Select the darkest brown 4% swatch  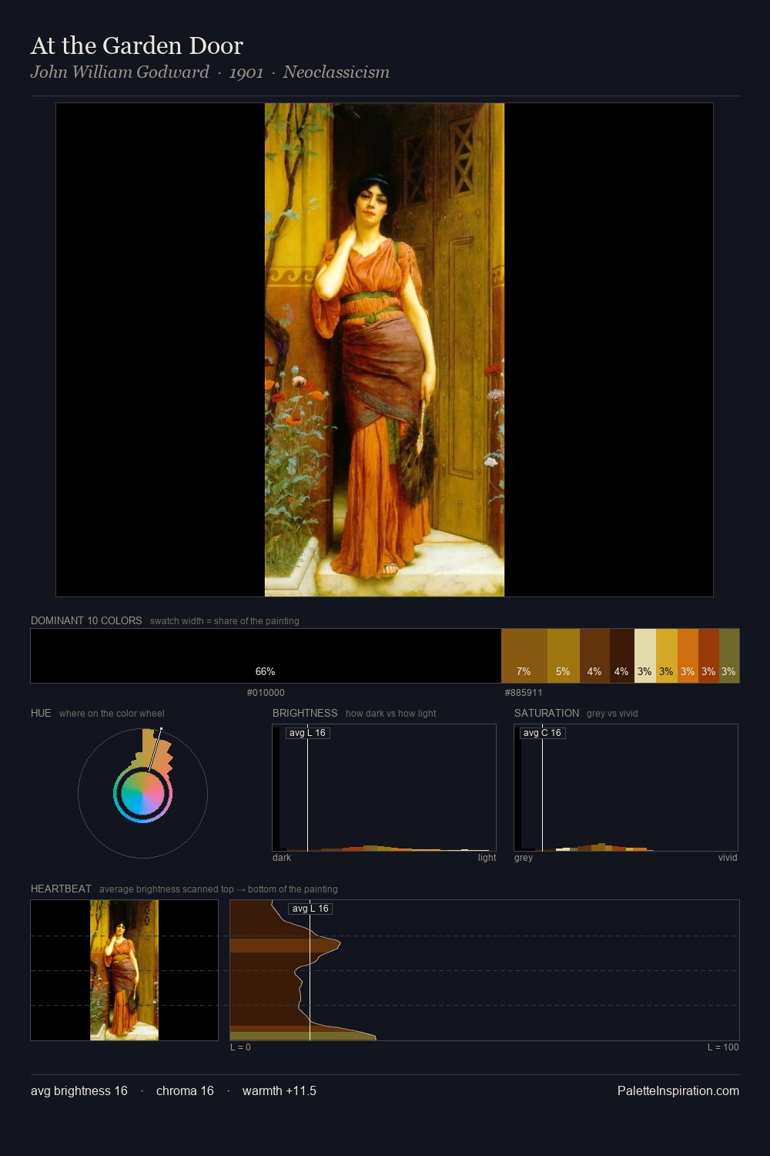(x=622, y=656)
